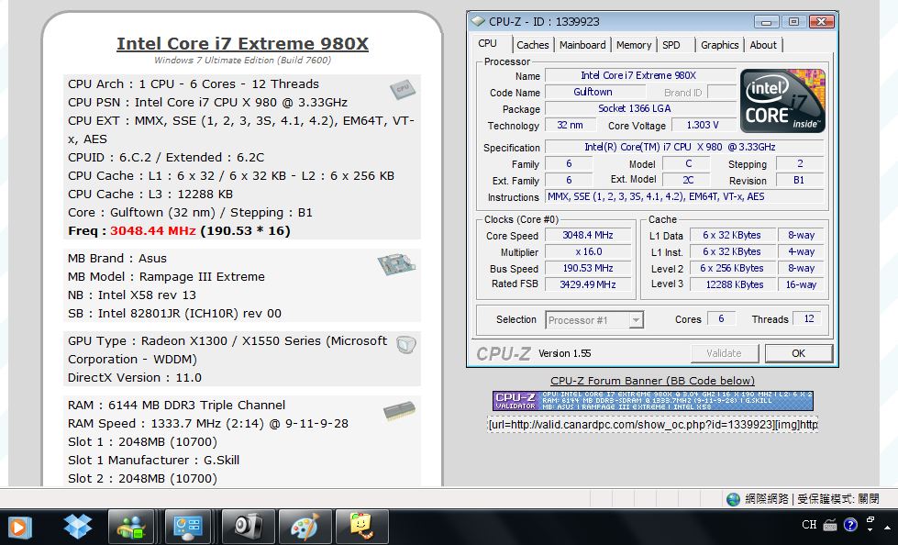Click the monitor icon beside GPU Type
The width and height of the screenshot is (898, 545).
coord(406,344)
